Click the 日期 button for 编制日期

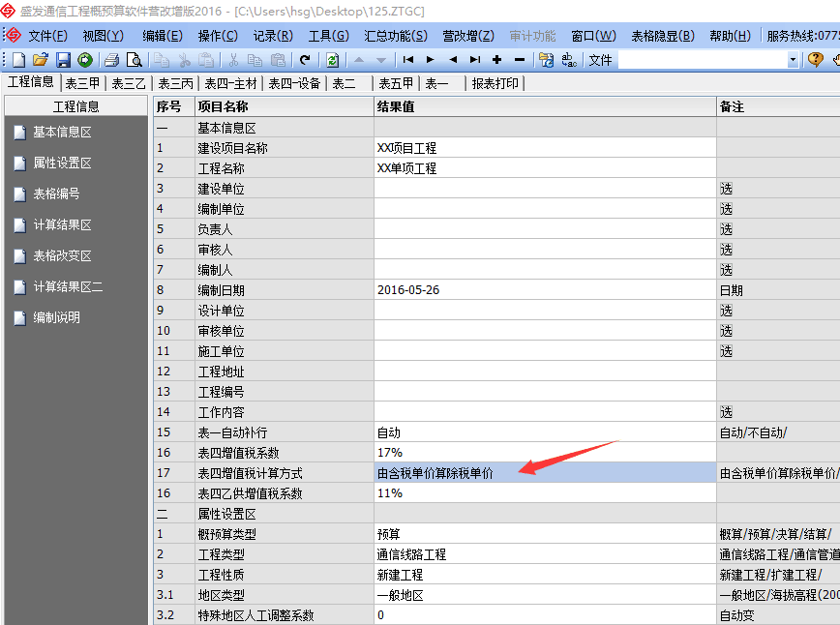732,290
